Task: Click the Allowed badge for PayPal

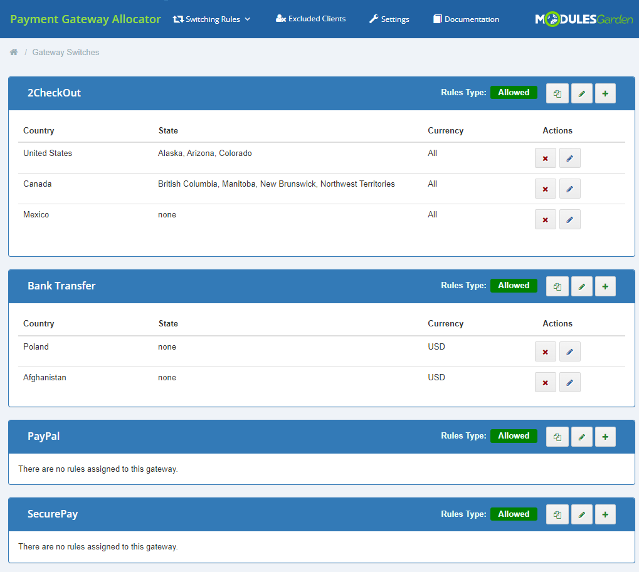Action: (514, 435)
